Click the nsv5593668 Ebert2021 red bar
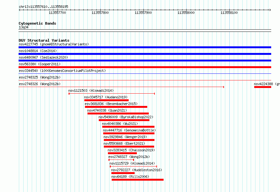The height and width of the screenshot is (192, 280). click(x=129, y=147)
